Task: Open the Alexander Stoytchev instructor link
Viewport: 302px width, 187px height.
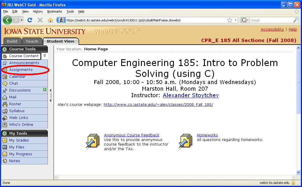Action: pyautogui.click(x=191, y=96)
